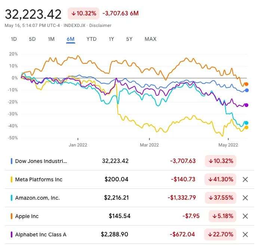Switch chart to YTD range
This screenshot has width=258, height=245.
pyautogui.click(x=91, y=39)
